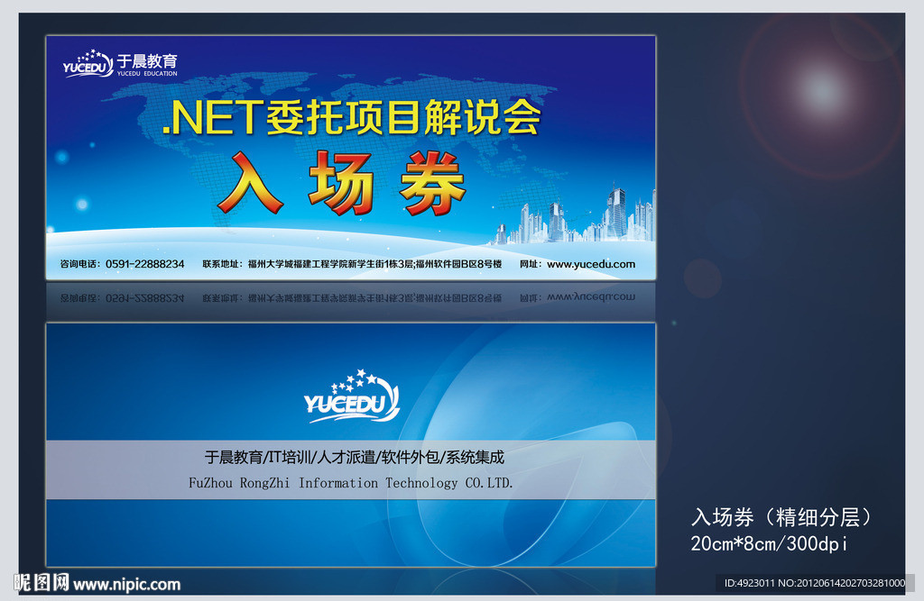Image resolution: width=924 pixels, height=601 pixels.
Task: Click the '.NET委托项目解说会' headline
Action: pyautogui.click(x=351, y=117)
